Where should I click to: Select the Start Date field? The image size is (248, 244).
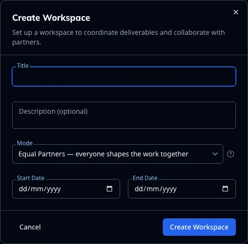[66, 189]
